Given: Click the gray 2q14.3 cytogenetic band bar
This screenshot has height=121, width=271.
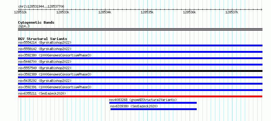Looking at the screenshot, I should tap(140, 29).
